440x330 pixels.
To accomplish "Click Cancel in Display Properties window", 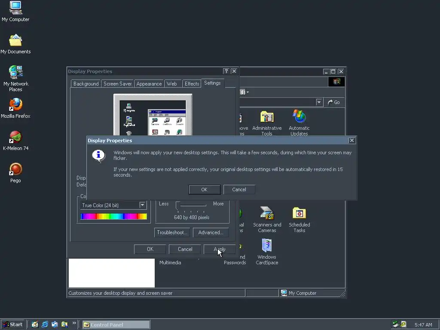I will [185, 249].
